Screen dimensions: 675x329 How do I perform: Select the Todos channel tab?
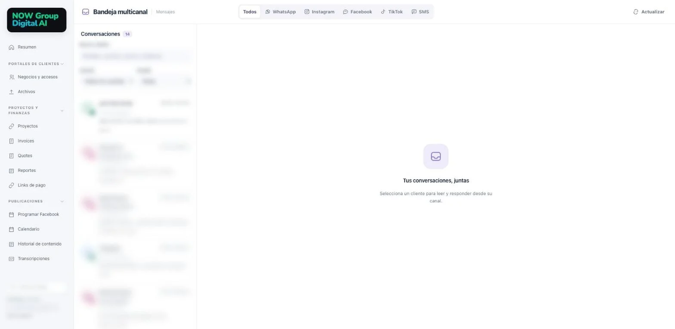point(250,12)
